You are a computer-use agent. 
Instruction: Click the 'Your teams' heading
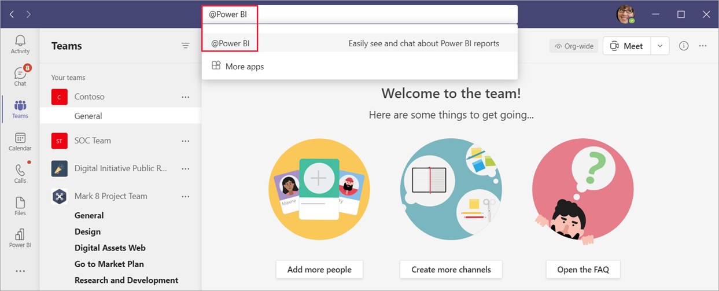[x=68, y=78]
